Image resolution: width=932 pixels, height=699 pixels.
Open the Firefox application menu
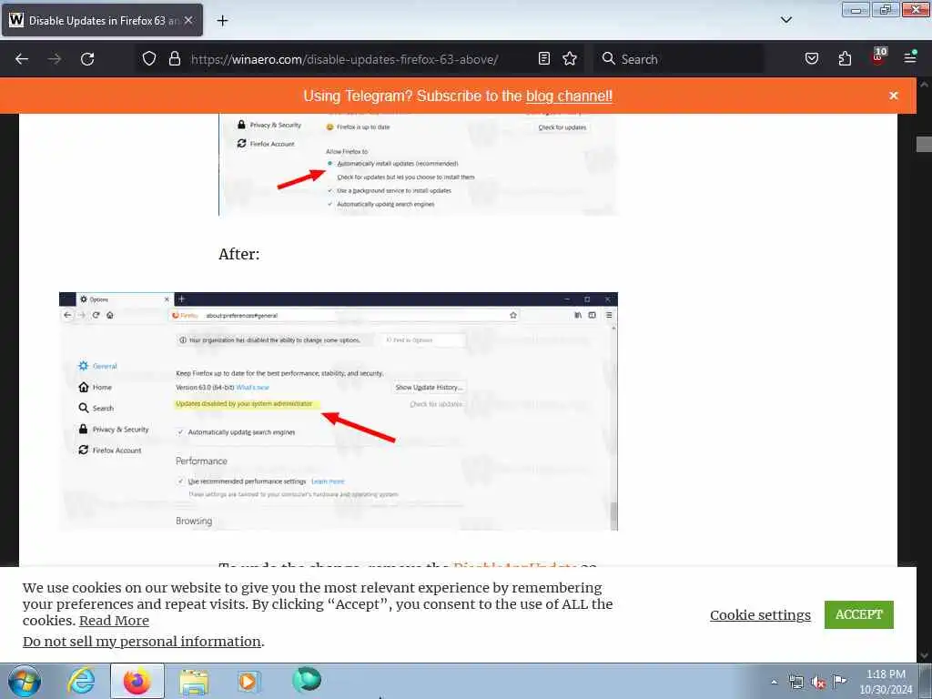tap(910, 57)
